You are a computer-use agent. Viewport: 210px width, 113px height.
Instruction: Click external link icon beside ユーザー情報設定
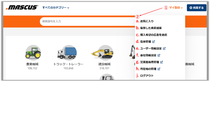click(164, 48)
